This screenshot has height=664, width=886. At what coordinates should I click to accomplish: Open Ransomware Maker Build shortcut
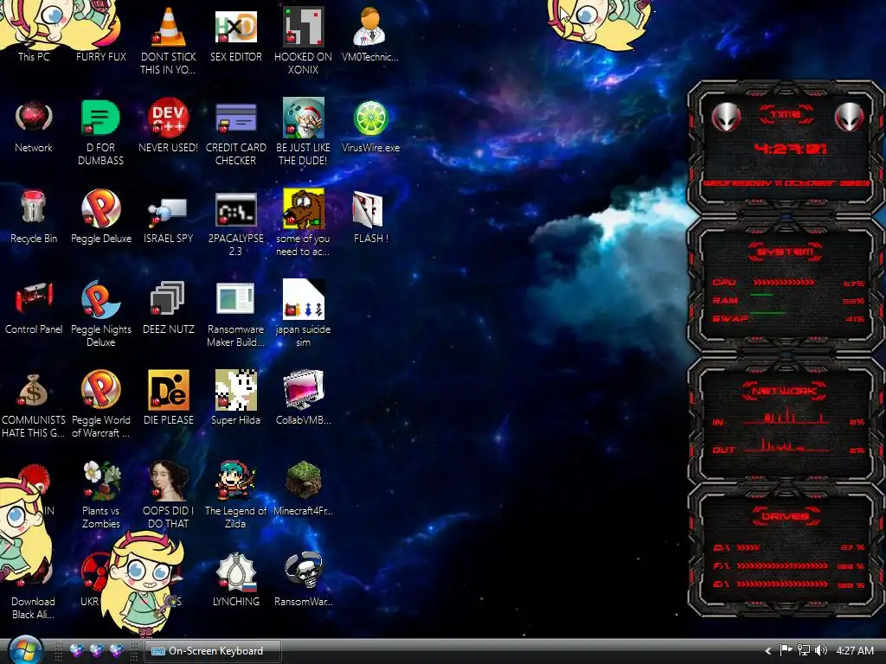(x=235, y=299)
